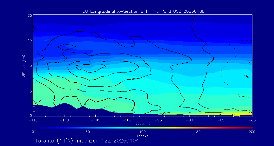
Task: Select the 15 km altitude tick label
Action: [29, 40]
